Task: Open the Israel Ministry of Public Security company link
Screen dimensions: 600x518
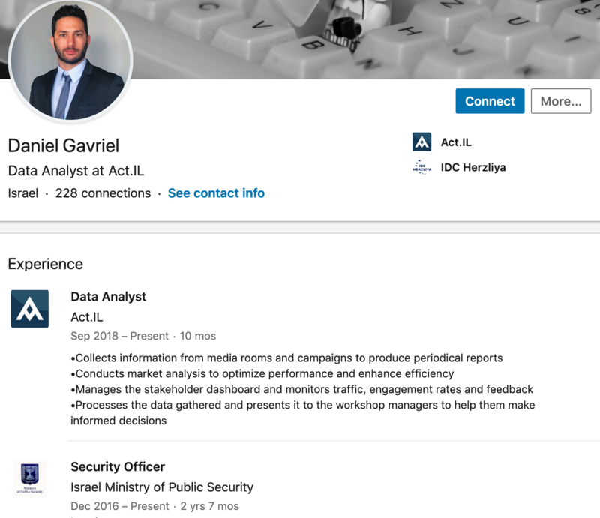Action: point(162,487)
